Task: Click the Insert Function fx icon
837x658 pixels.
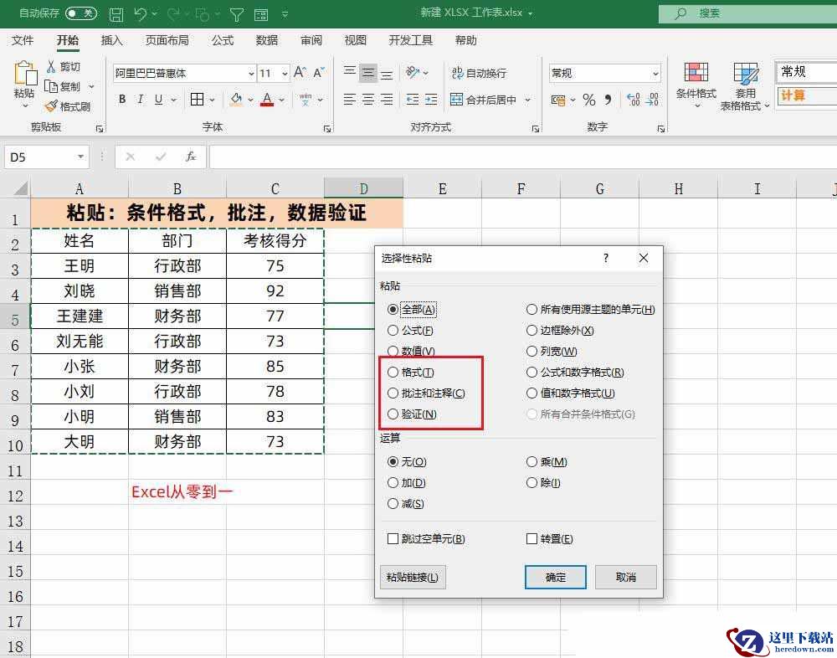Action: pyautogui.click(x=191, y=157)
